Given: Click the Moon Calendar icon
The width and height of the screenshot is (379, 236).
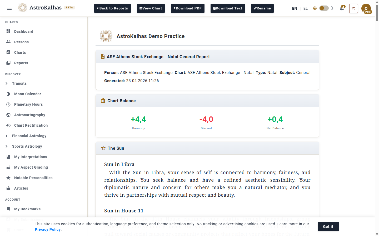Looking at the screenshot, I should point(8,94).
